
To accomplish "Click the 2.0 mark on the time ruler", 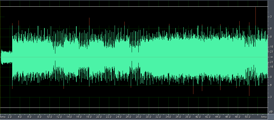I will [10, 117].
